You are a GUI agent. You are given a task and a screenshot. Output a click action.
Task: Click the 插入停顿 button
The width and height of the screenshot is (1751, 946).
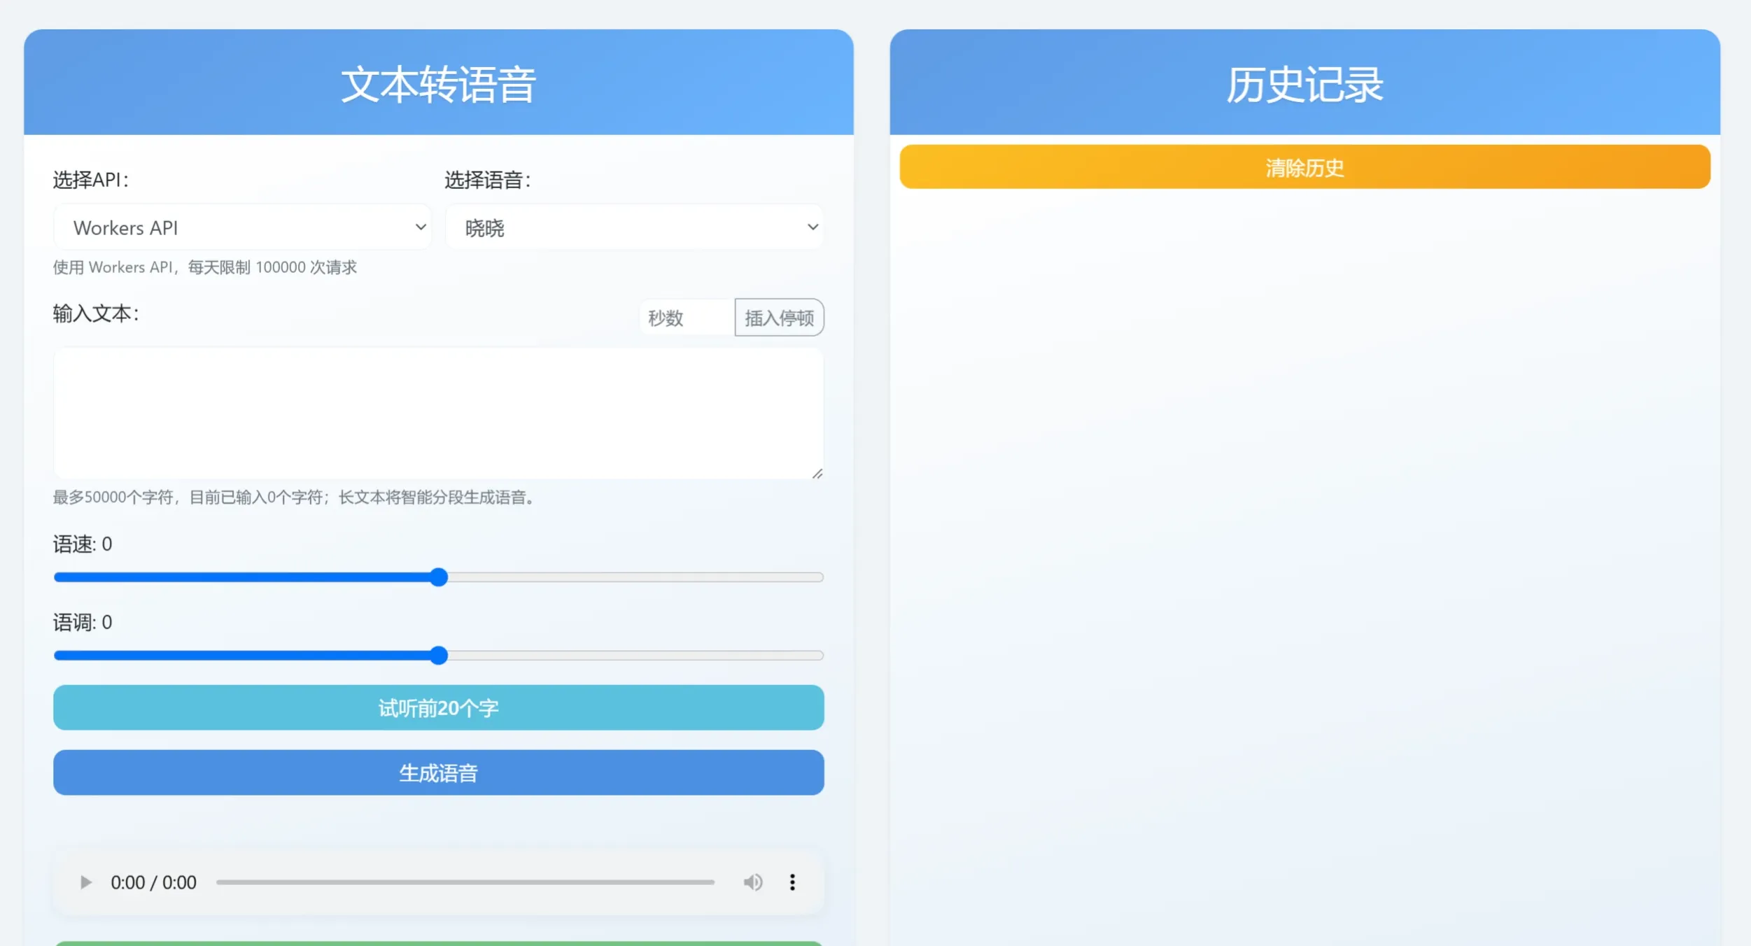[779, 318]
